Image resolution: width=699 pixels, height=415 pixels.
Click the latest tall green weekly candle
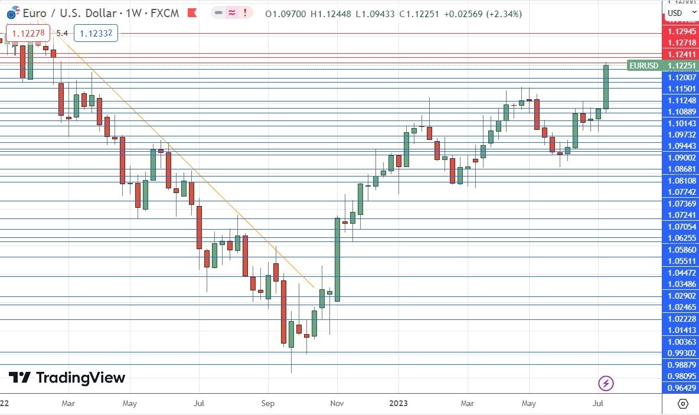[x=606, y=87]
